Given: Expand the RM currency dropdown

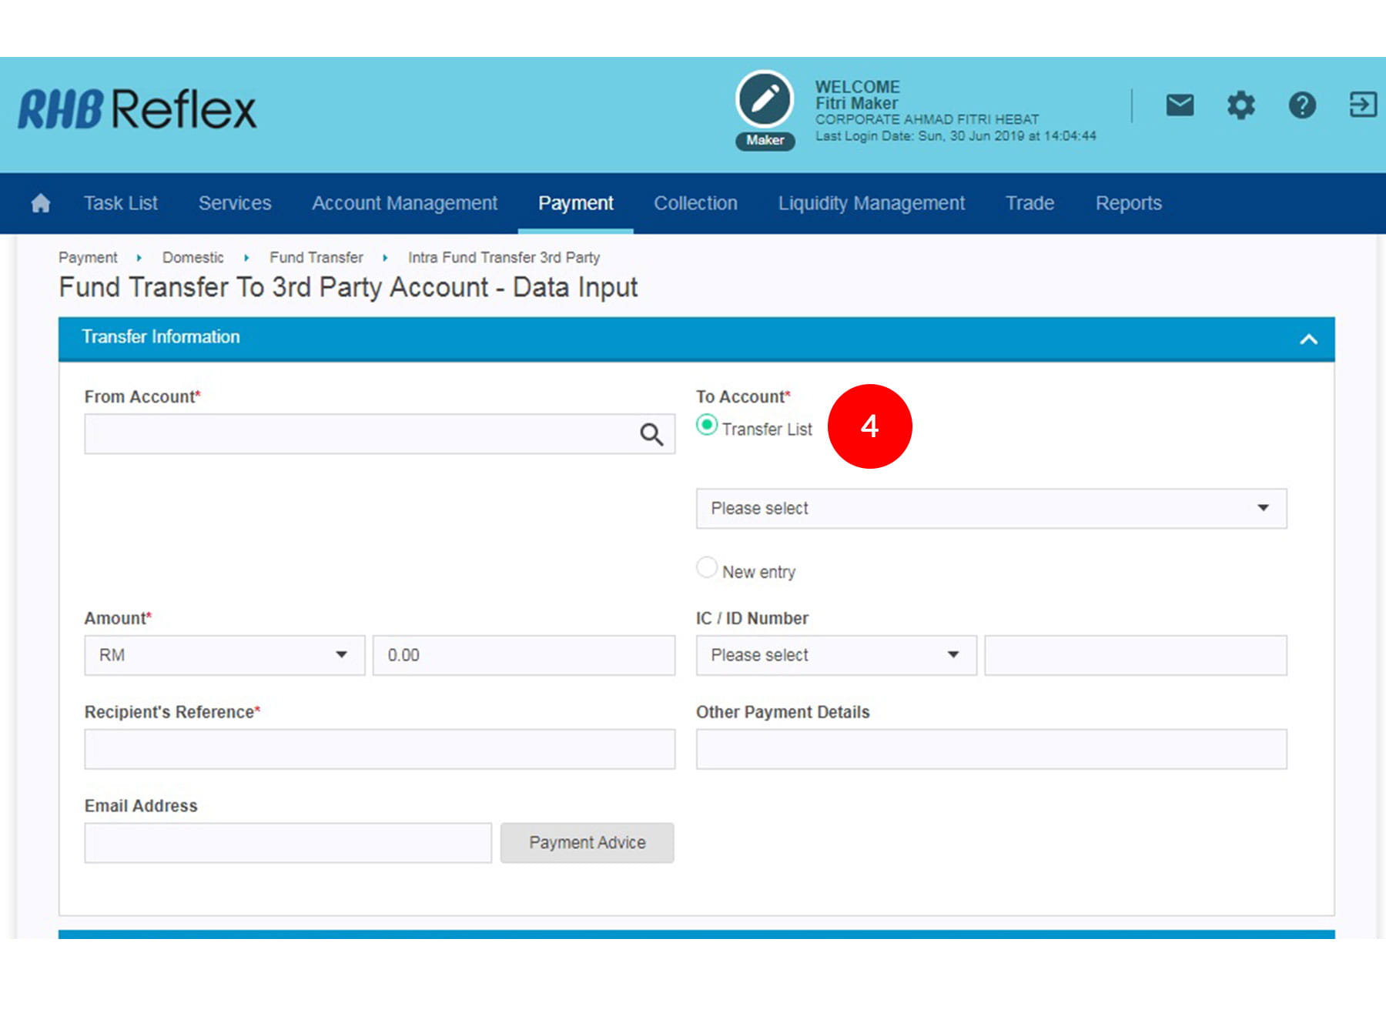Looking at the screenshot, I should (x=224, y=656).
